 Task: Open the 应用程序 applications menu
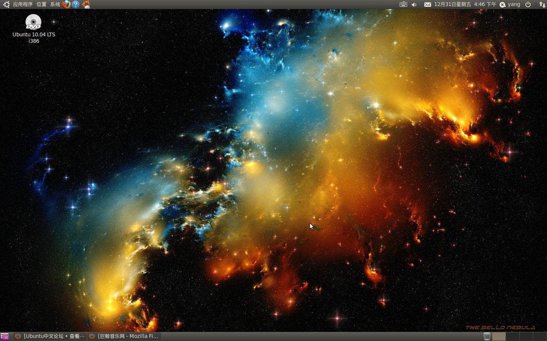click(23, 5)
